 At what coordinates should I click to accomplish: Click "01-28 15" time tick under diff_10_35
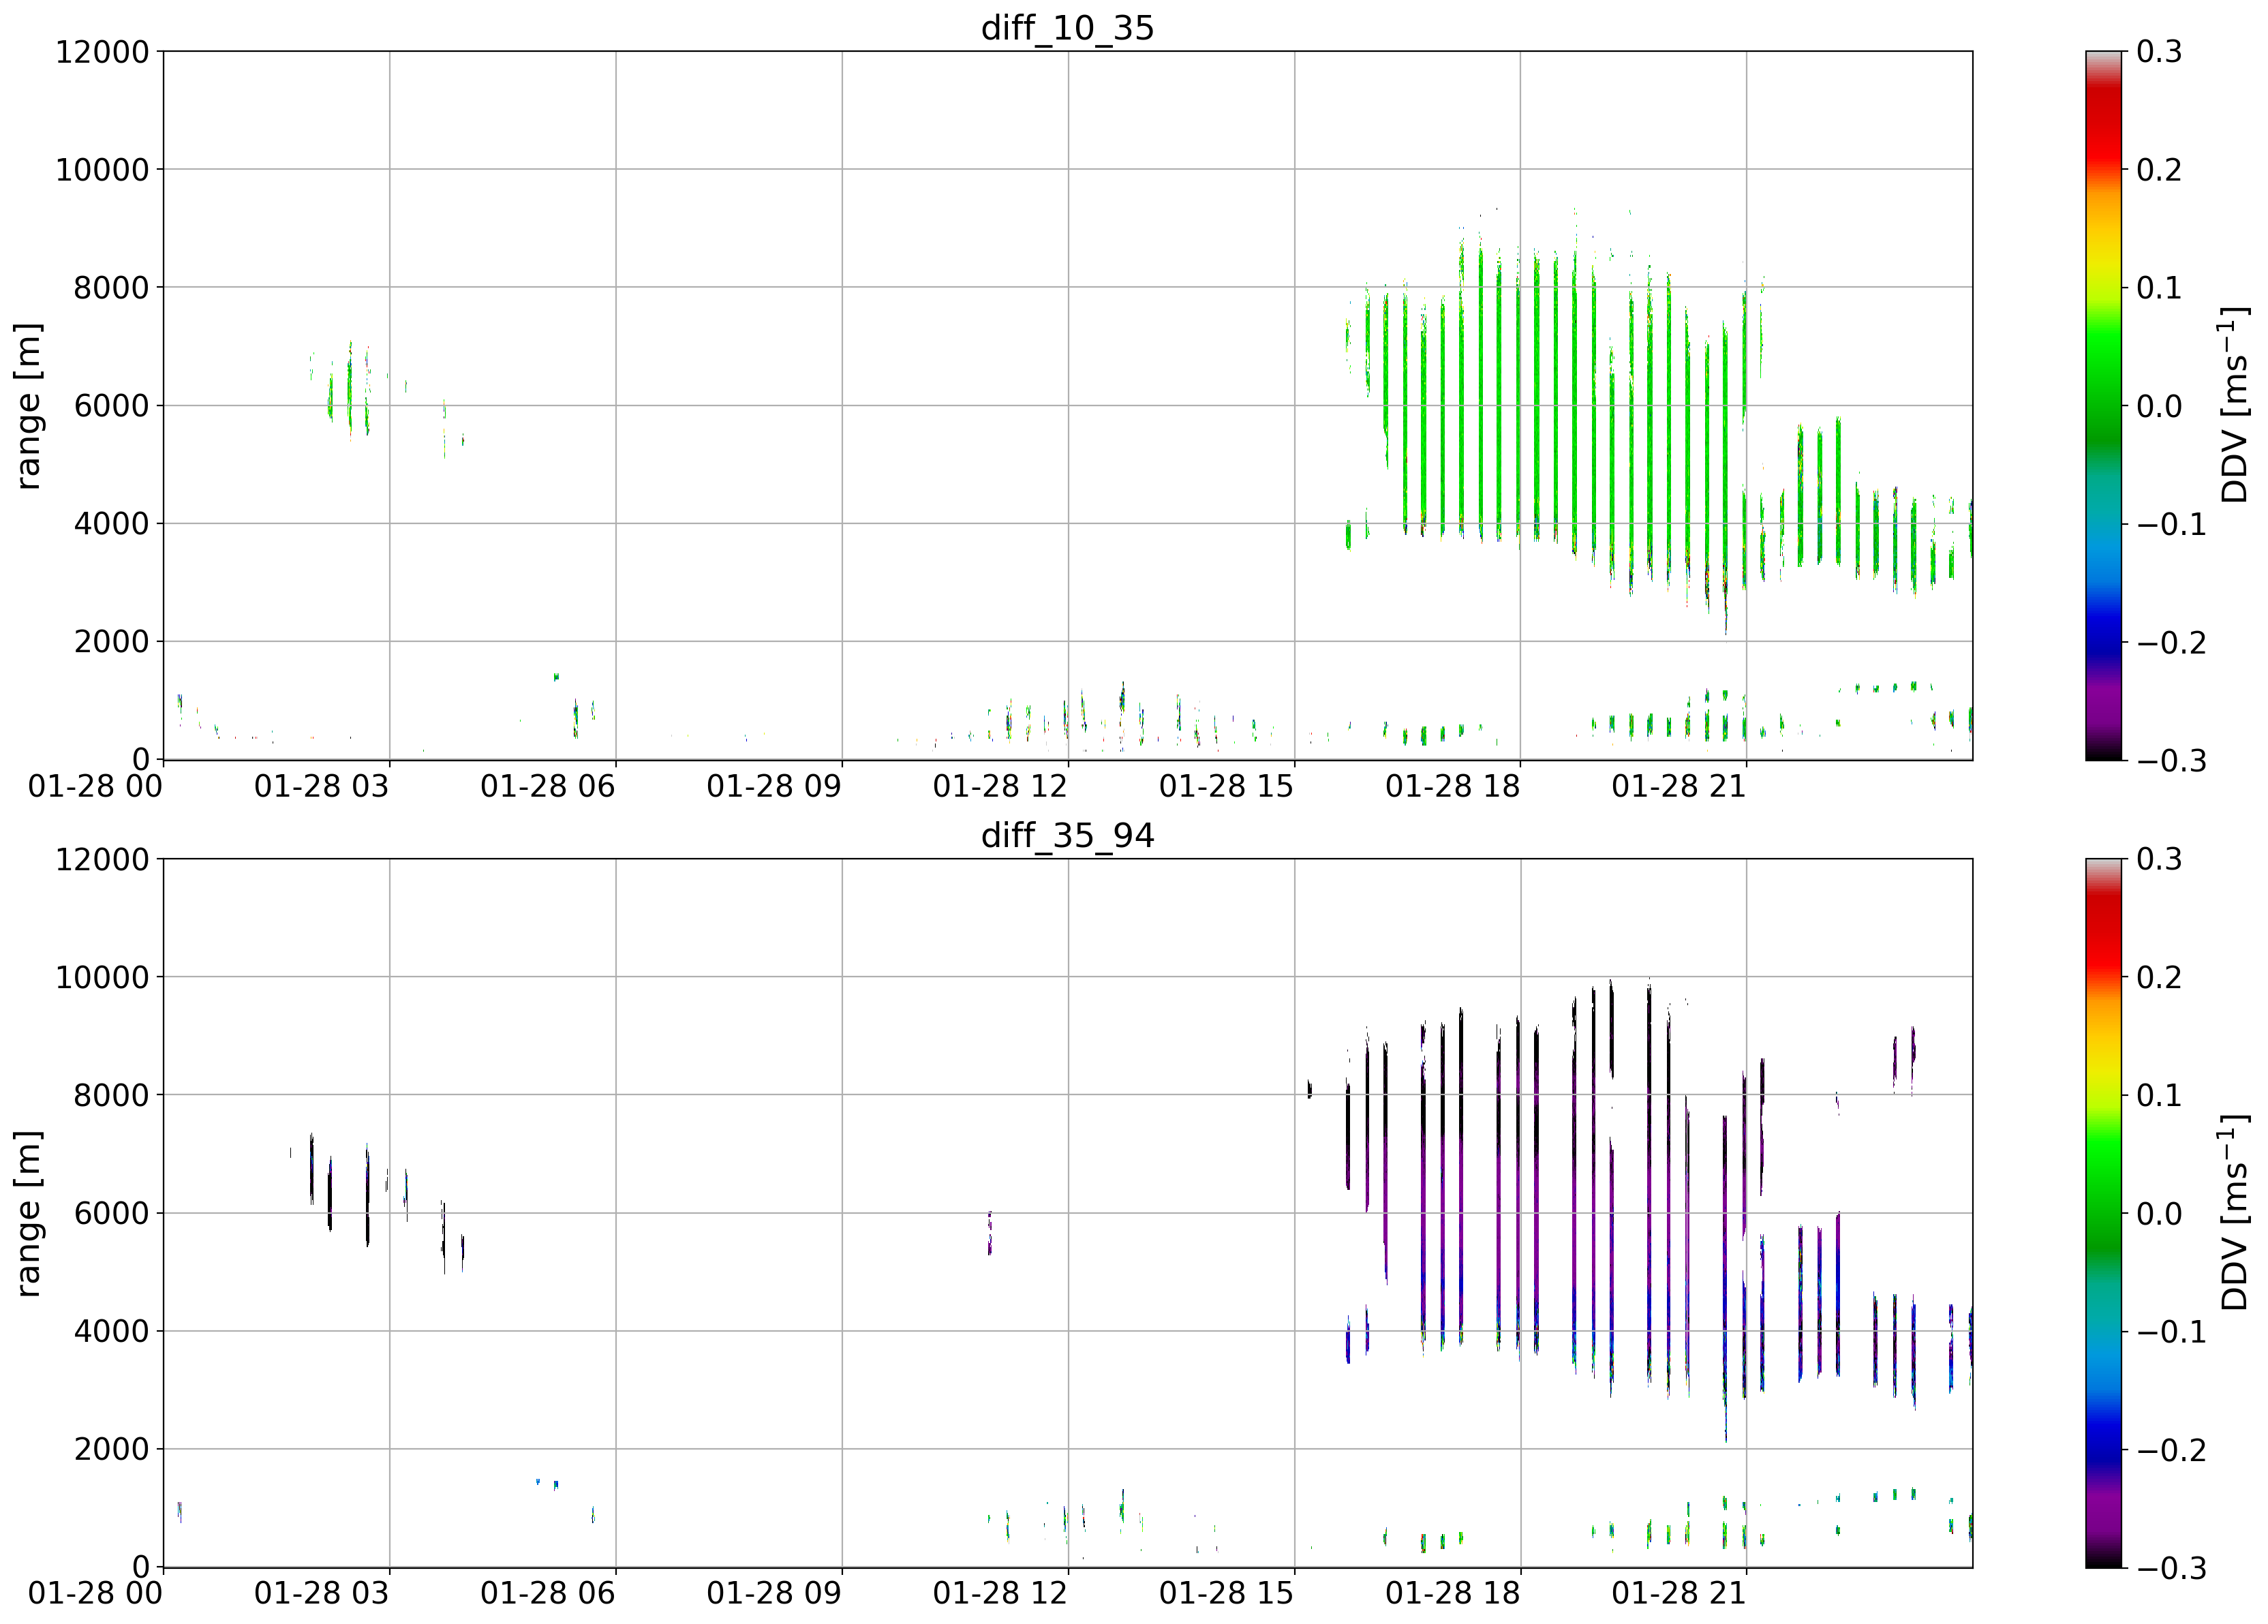[x=1226, y=787]
